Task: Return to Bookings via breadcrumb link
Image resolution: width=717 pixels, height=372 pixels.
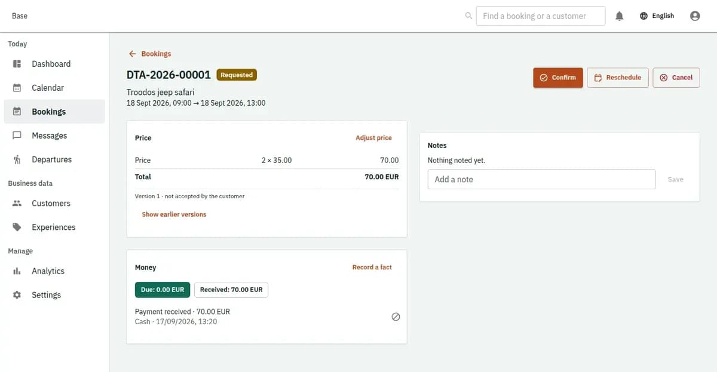Action: pos(156,54)
